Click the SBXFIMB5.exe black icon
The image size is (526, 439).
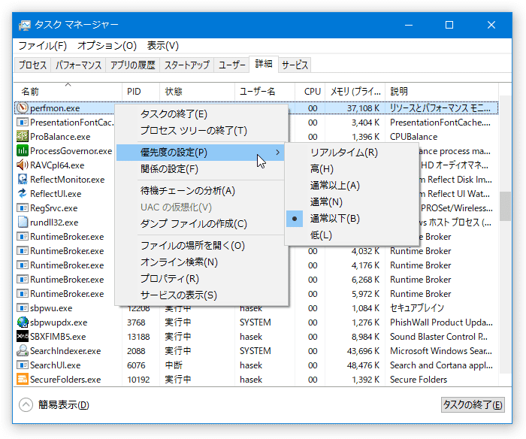[x=23, y=336]
